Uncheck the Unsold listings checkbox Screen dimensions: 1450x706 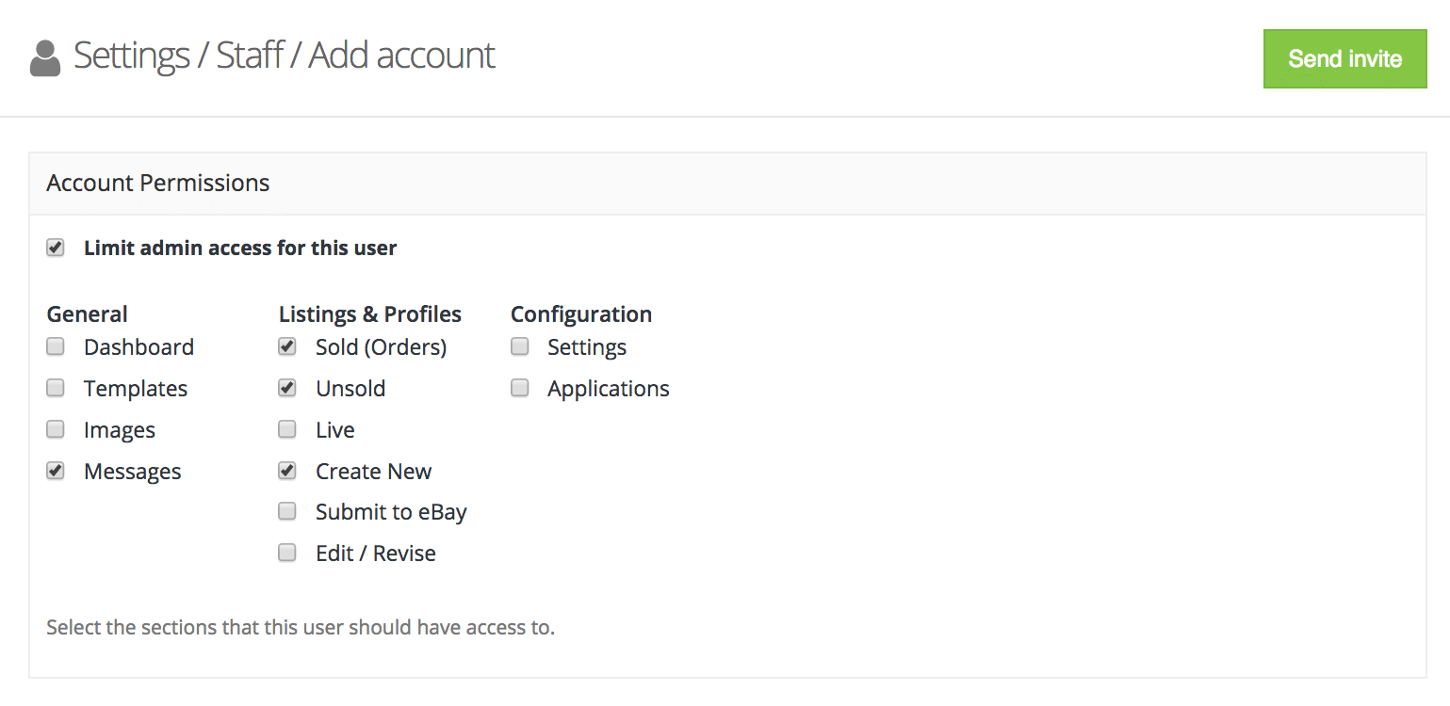pyautogui.click(x=287, y=388)
